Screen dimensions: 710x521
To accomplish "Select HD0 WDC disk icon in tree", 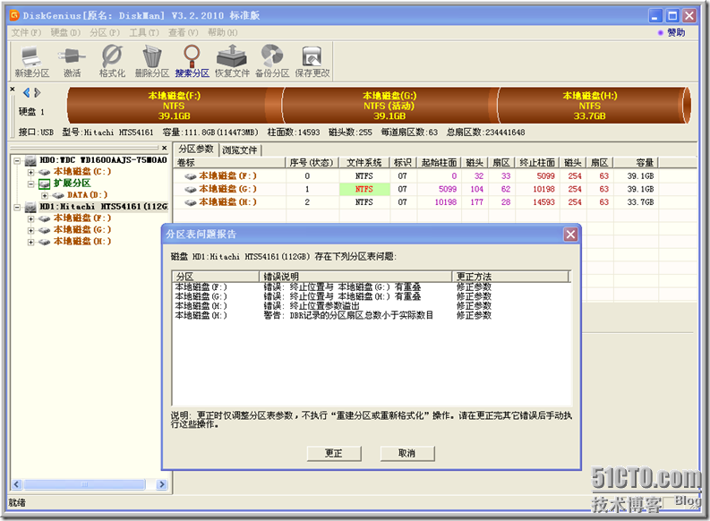I will click(30, 160).
